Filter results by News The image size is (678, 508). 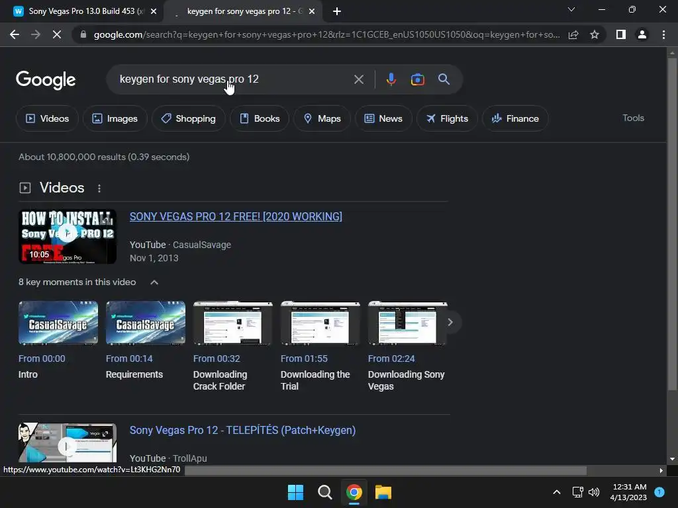(x=383, y=118)
